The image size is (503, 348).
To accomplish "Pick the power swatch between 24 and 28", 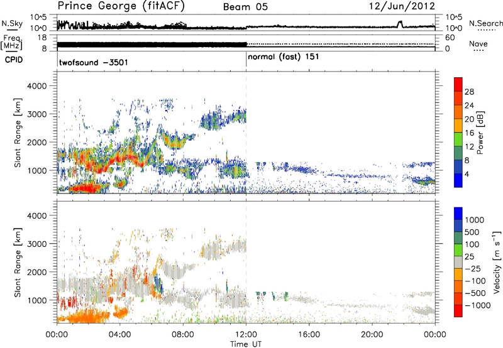I will 458,98.
